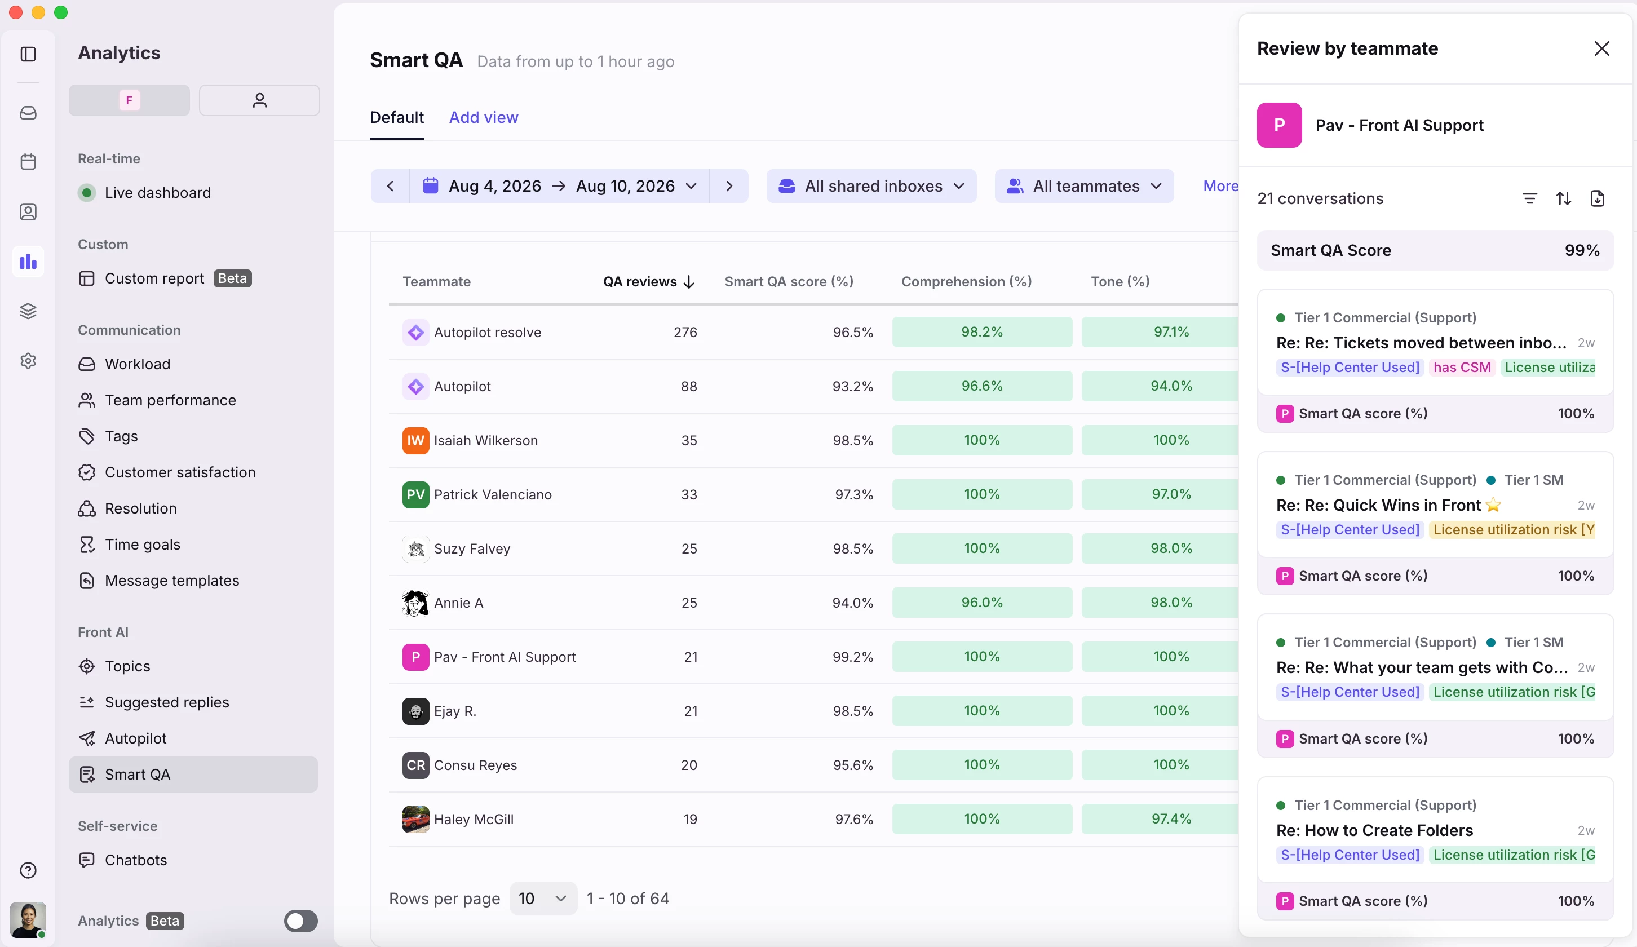
Task: Open the layers stack icon in left rail
Action: pyautogui.click(x=28, y=311)
